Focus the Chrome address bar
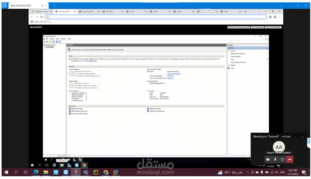The height and width of the screenshot is (179, 311). [x=156, y=17]
